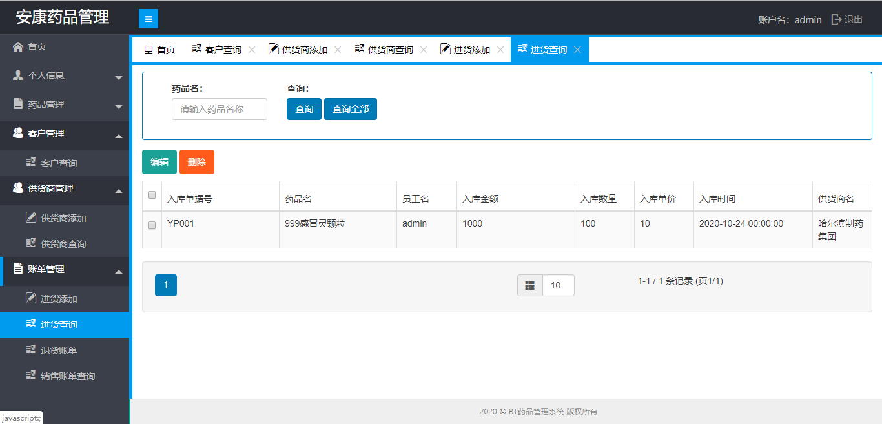Switch to the 首页 tab
This screenshot has height=424, width=882.
tap(158, 50)
